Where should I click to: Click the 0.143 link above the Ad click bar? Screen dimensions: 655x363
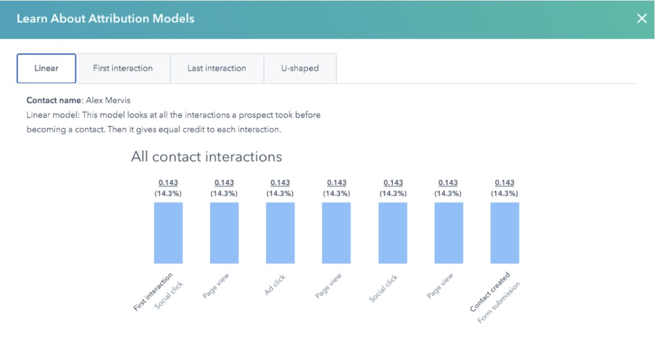[x=280, y=181]
